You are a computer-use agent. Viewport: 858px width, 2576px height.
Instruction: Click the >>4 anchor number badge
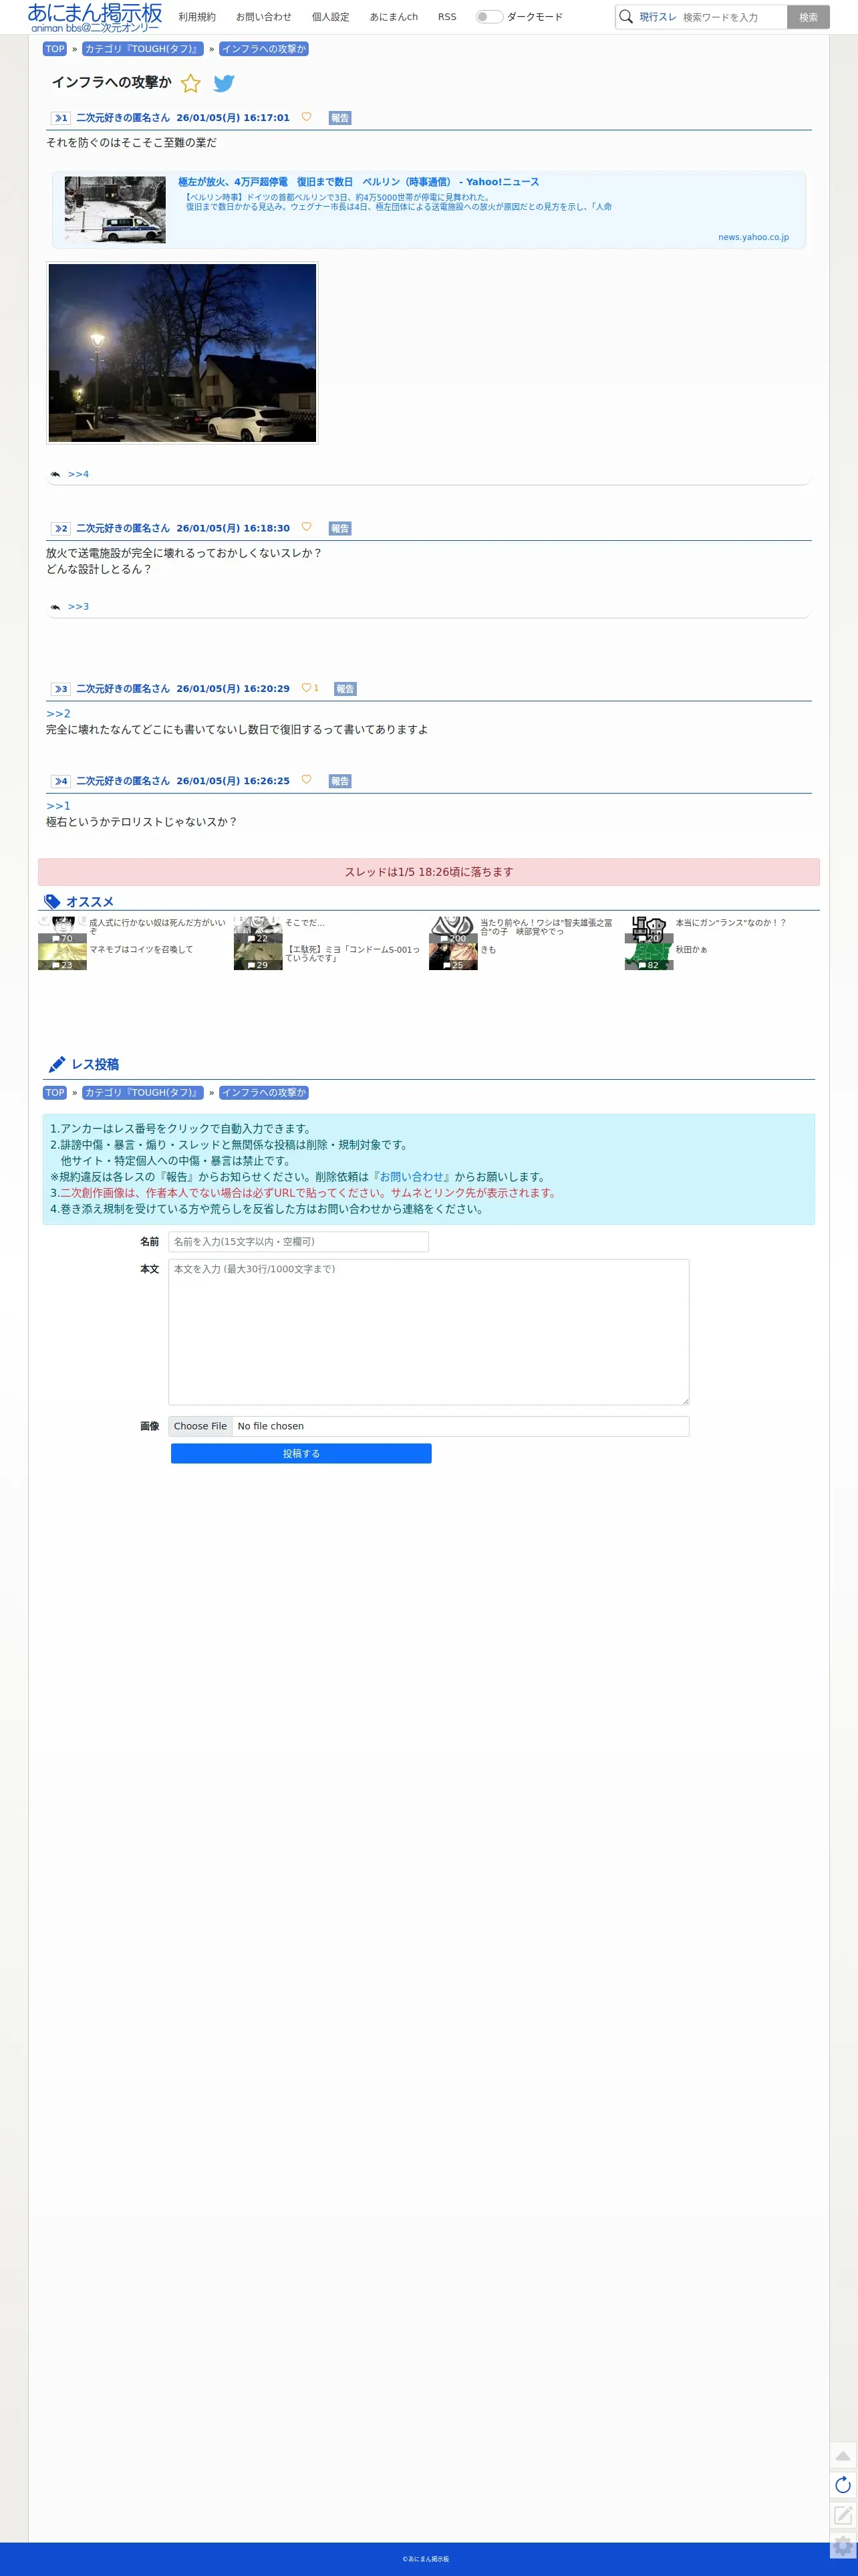point(61,781)
